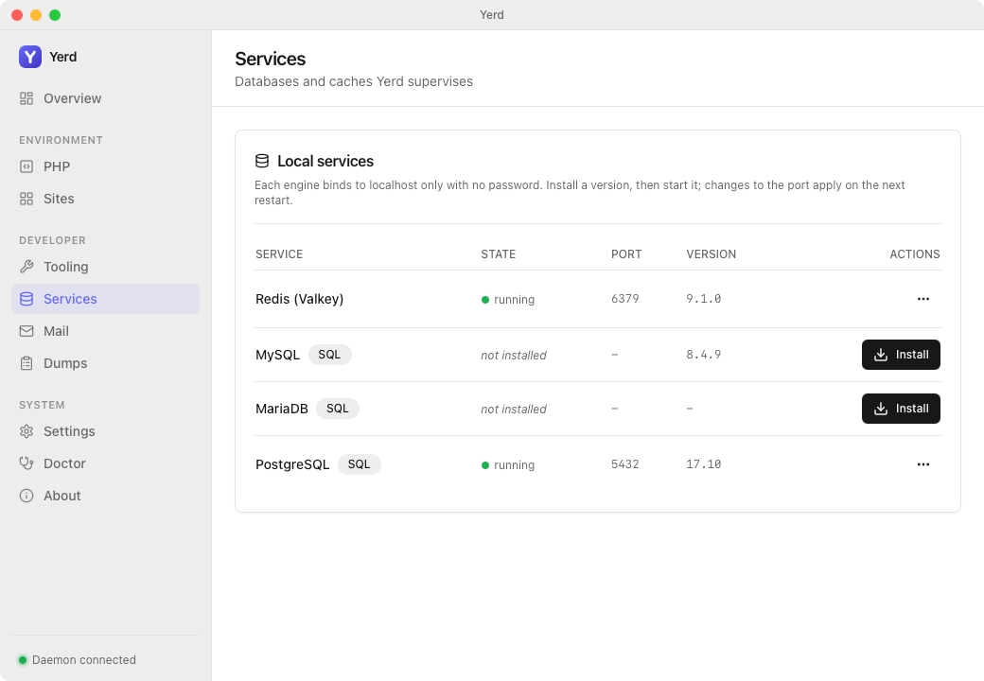The height and width of the screenshot is (681, 984).
Task: Open Settings from the sidebar
Action: point(105,431)
